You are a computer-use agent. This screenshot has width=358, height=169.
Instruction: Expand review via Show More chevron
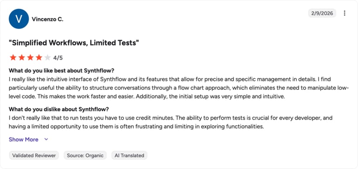pos(46,139)
